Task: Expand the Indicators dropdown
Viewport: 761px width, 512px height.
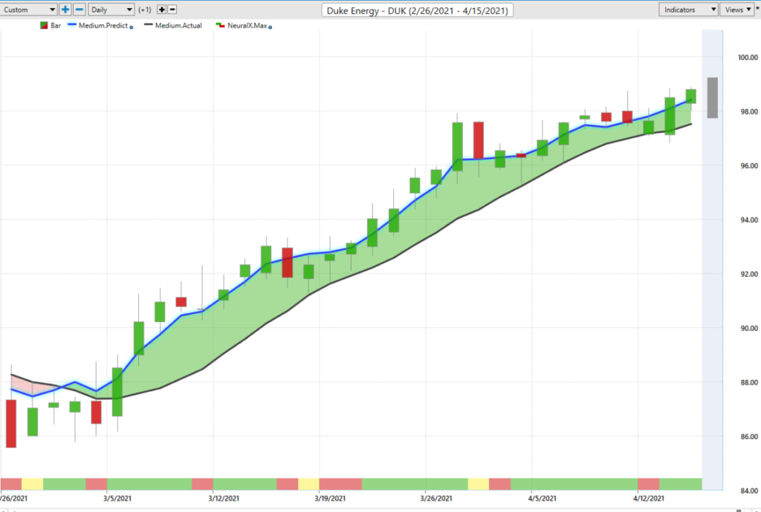Action: point(689,10)
